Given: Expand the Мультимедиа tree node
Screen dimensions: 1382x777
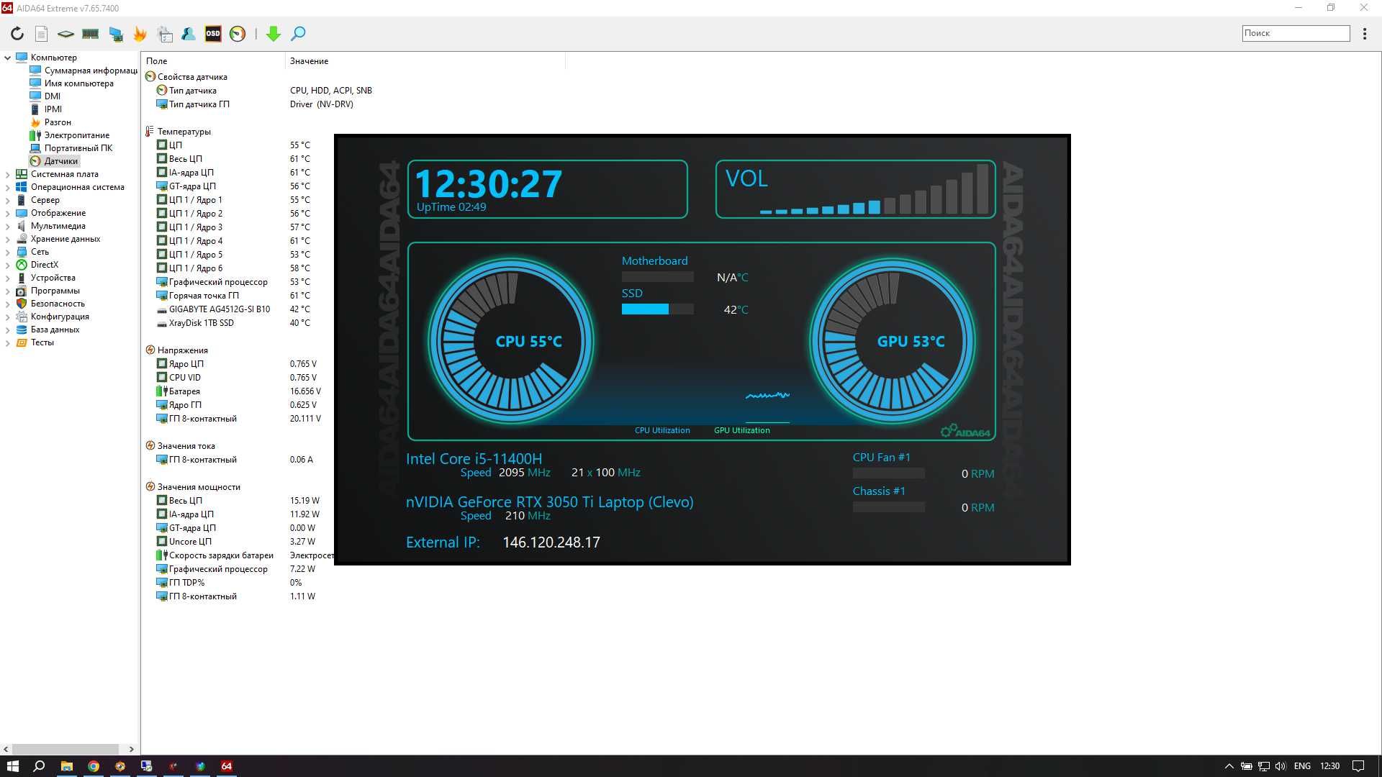Looking at the screenshot, I should point(8,226).
